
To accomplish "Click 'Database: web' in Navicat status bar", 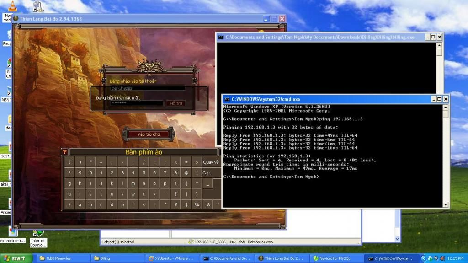I will 260,242.
